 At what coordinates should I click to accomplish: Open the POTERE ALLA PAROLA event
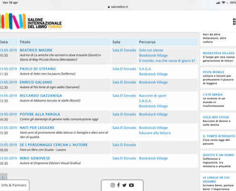tap(40, 114)
